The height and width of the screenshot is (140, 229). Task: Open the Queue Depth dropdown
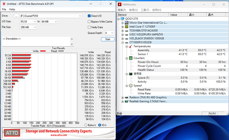coord(109,33)
